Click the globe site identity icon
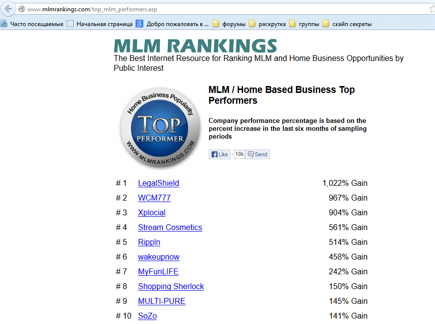 tap(21, 9)
